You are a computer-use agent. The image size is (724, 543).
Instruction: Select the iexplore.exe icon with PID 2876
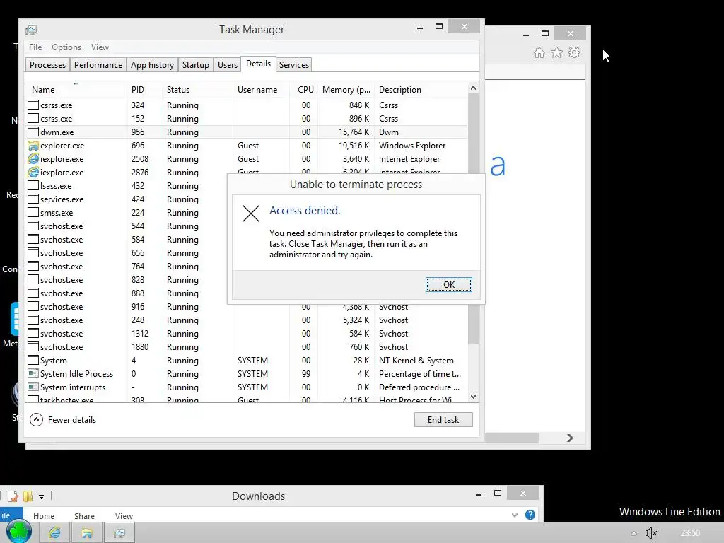tap(33, 173)
